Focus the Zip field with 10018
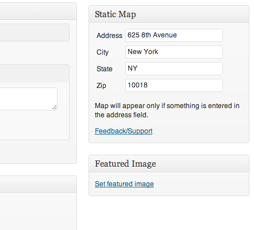This screenshot has height=230, width=254. click(x=174, y=85)
